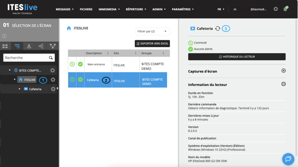This screenshot has width=298, height=167.
Task: Click EXPORTER VERS EXCEL button
Action: [x=152, y=44]
